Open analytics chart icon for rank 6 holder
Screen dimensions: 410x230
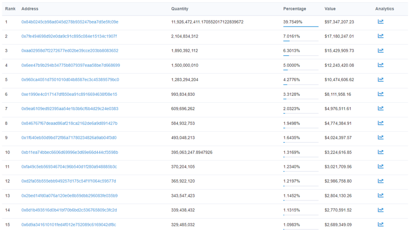[x=380, y=94]
